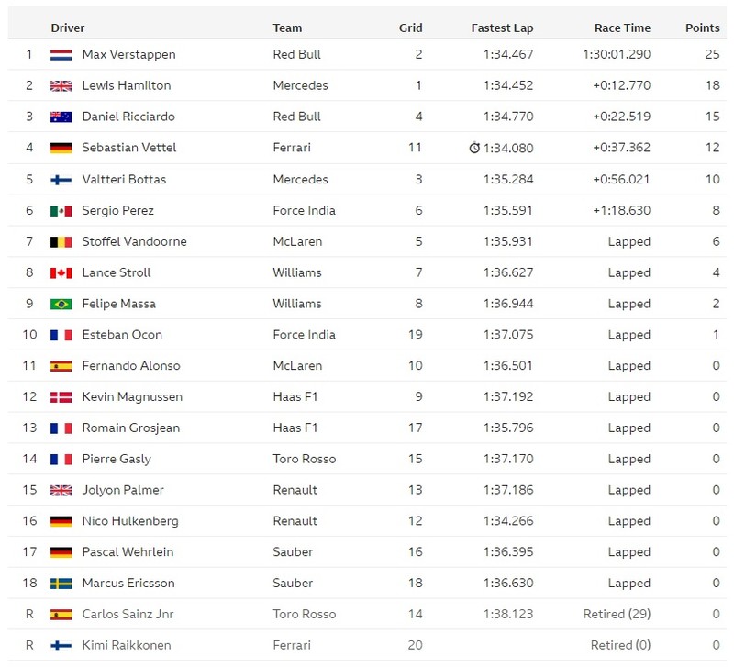This screenshot has height=667, width=734.
Task: Click the Fastest Lap column header
Action: tap(502, 28)
